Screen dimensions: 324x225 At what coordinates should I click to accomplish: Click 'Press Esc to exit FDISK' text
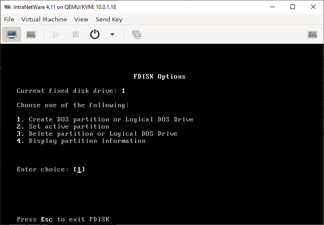pyautogui.click(x=63, y=219)
